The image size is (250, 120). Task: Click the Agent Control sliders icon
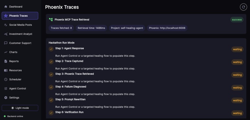click(6, 88)
